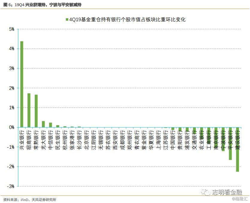Select the 招商银行 bar

point(29,110)
